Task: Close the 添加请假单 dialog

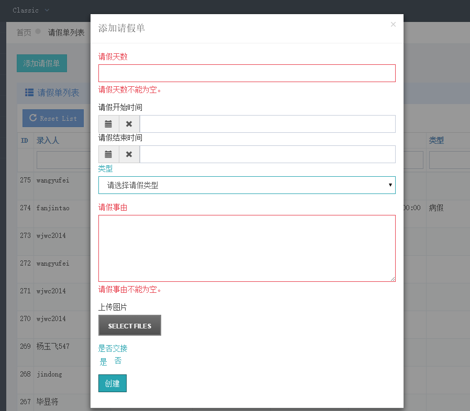Action: 393,24
